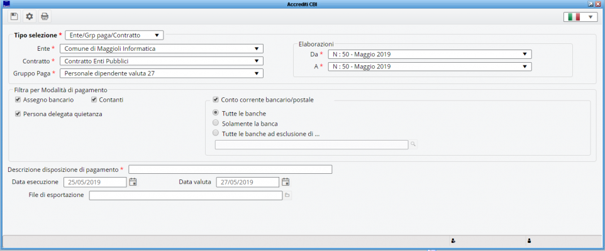Open the settings gear toolbar icon

29,16
